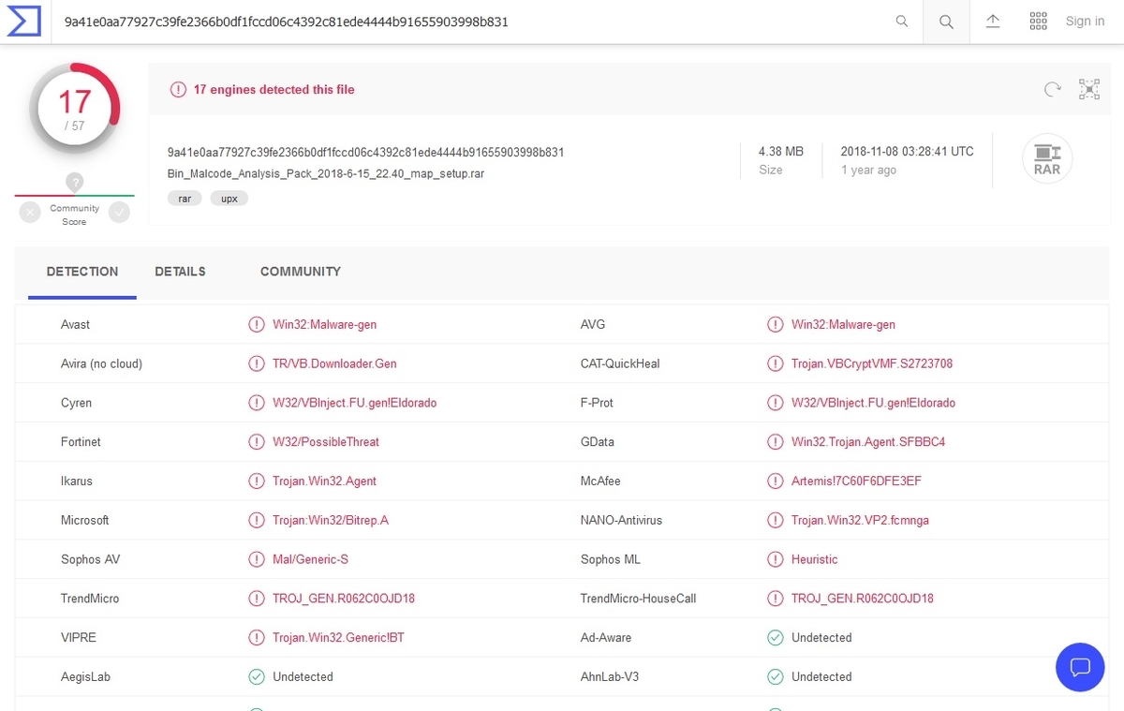This screenshot has width=1124, height=711.
Task: Click the AVG warning icon
Action: click(x=776, y=325)
